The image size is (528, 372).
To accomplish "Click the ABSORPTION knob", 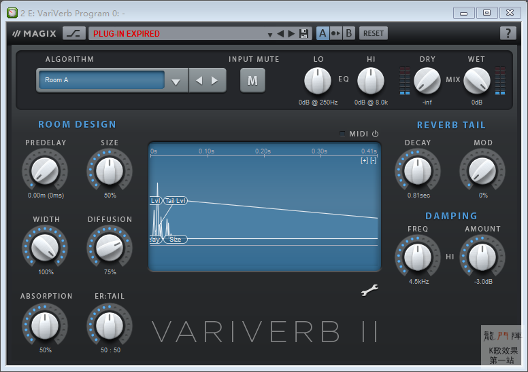I will coord(45,326).
